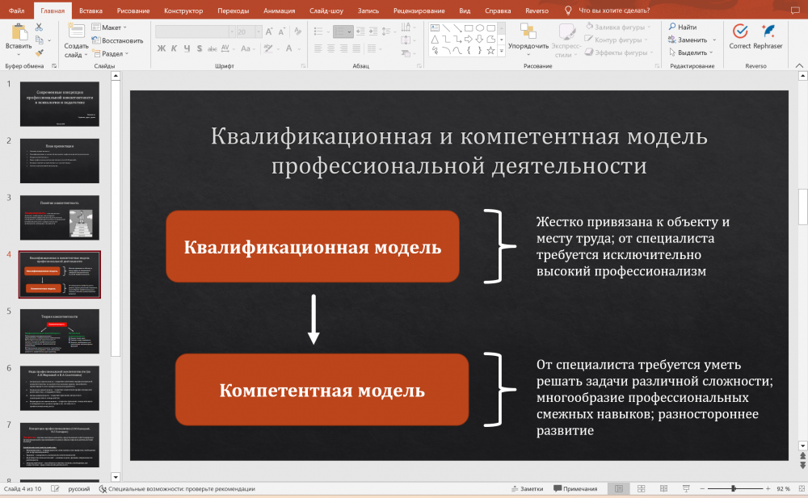Toggle Comments (Примечания) pane
Viewport: 808px width, 498px height.
(574, 489)
